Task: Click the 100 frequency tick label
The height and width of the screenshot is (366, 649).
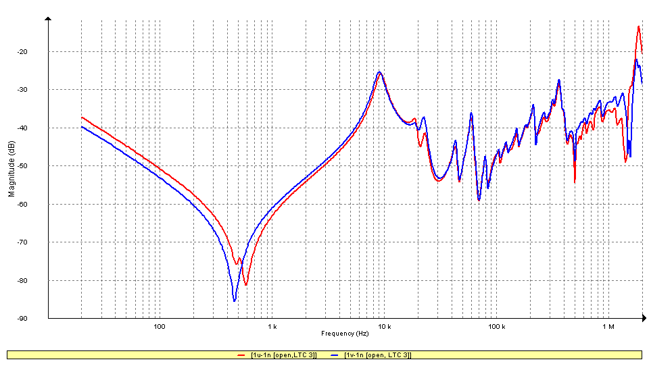Action: (160, 326)
